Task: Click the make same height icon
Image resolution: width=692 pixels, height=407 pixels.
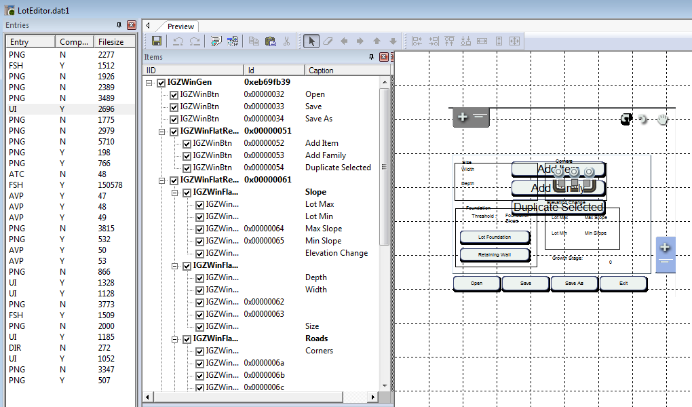Action: (x=499, y=41)
